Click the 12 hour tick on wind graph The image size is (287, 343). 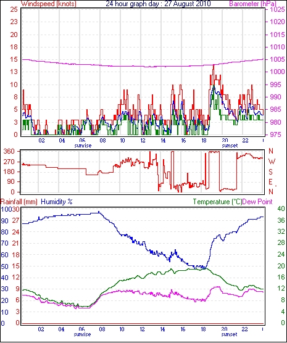pos(143,140)
